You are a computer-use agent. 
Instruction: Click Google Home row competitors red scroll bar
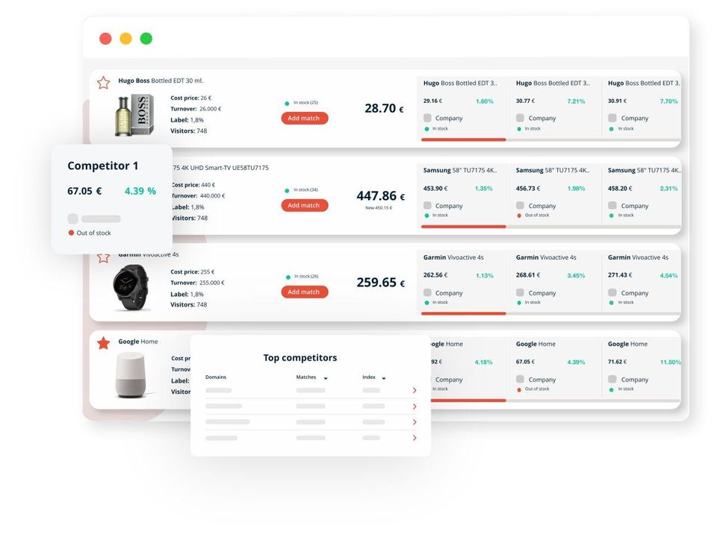point(468,401)
